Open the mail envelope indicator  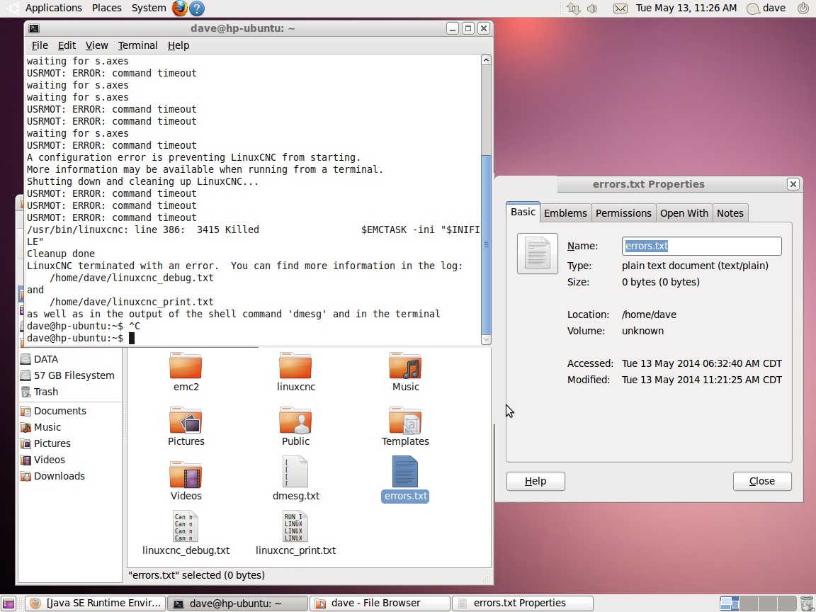click(x=620, y=8)
